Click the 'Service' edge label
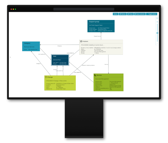 click(106, 64)
